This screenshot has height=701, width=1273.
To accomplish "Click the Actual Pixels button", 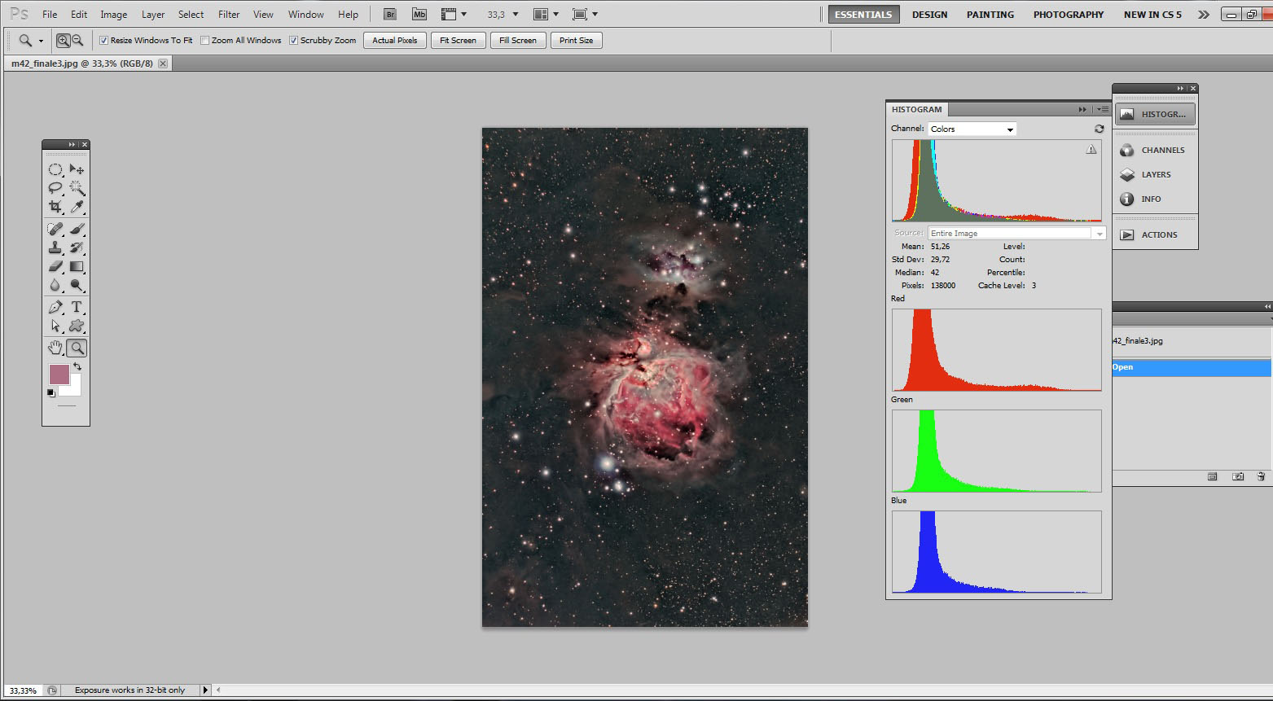I will point(395,40).
